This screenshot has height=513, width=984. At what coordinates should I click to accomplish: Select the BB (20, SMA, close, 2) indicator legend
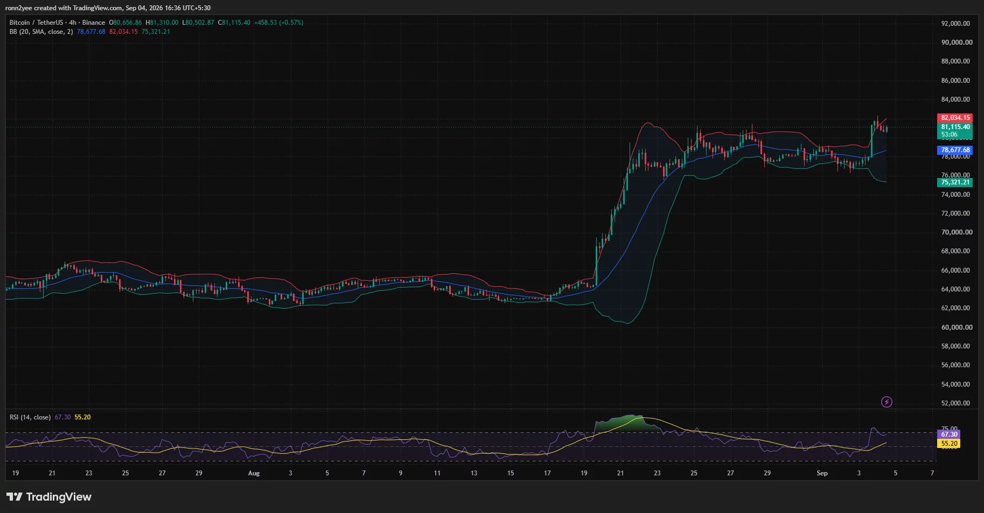pos(41,32)
